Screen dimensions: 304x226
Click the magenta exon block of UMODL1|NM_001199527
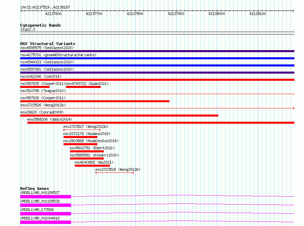point(45,197)
